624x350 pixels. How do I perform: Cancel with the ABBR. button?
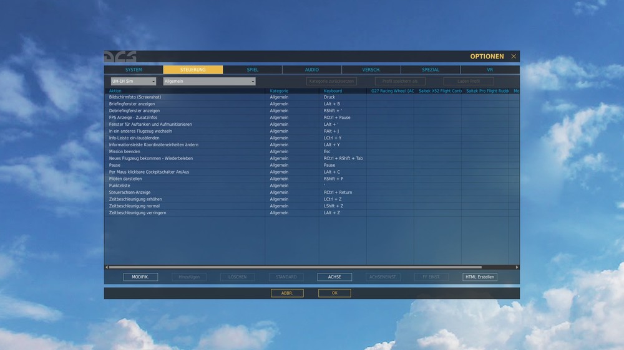click(x=287, y=293)
